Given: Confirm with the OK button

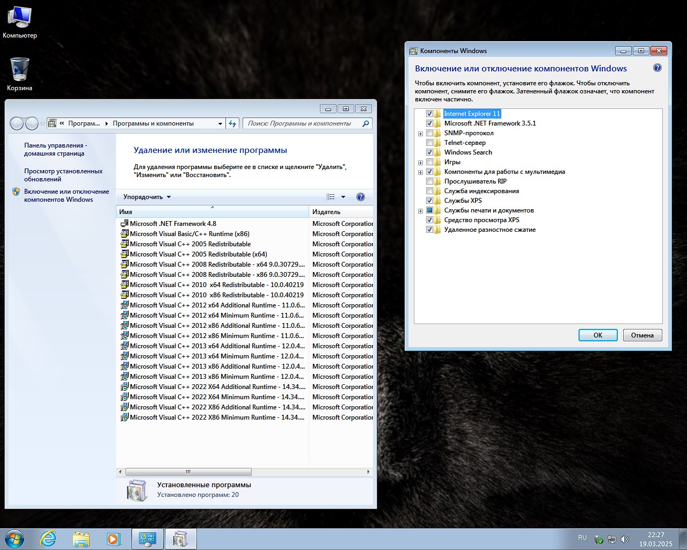Looking at the screenshot, I should tap(598, 335).
